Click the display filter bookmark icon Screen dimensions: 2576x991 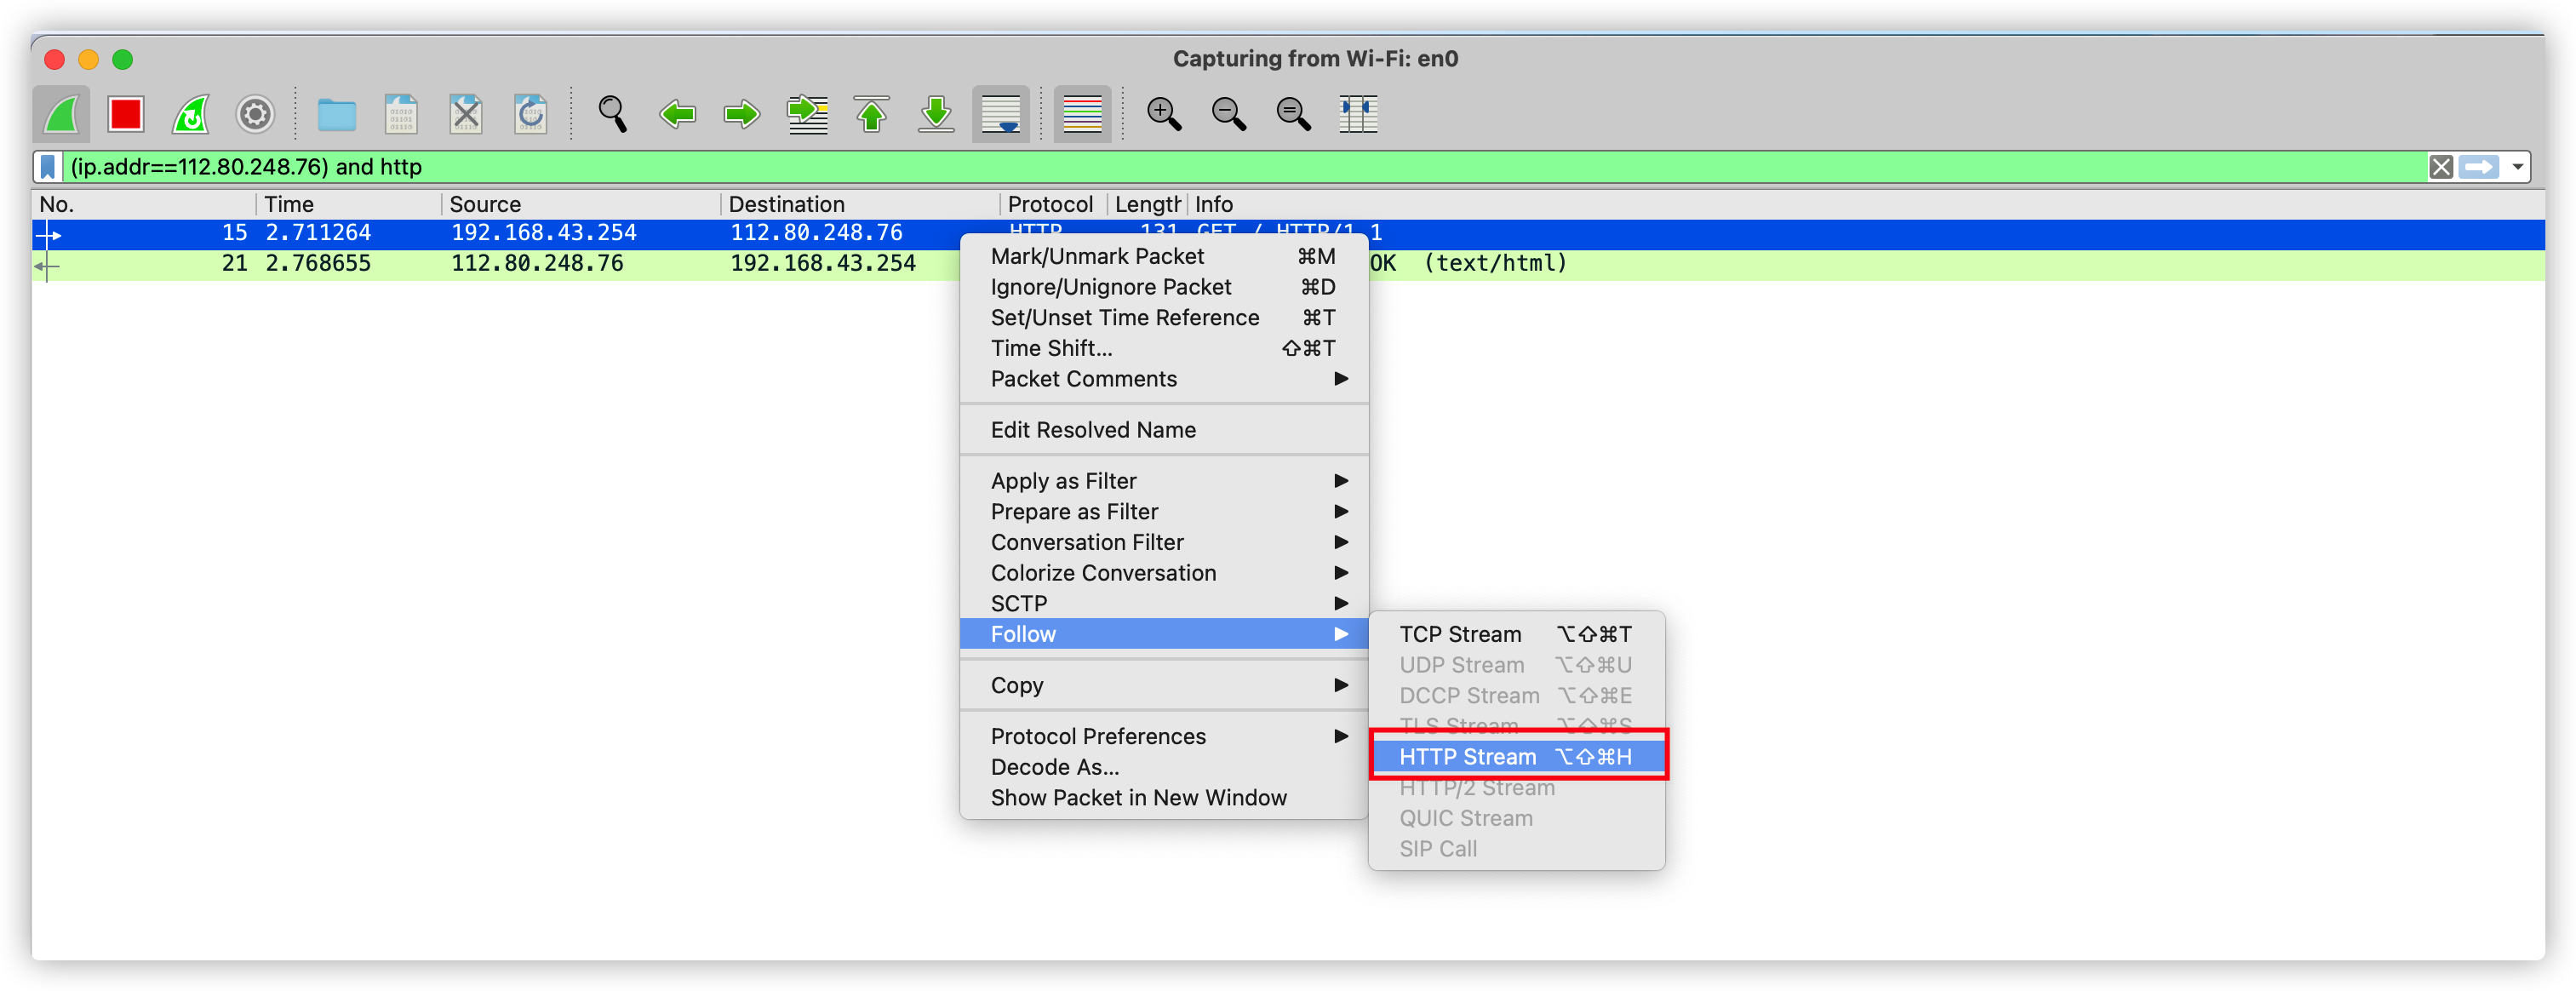tap(48, 167)
